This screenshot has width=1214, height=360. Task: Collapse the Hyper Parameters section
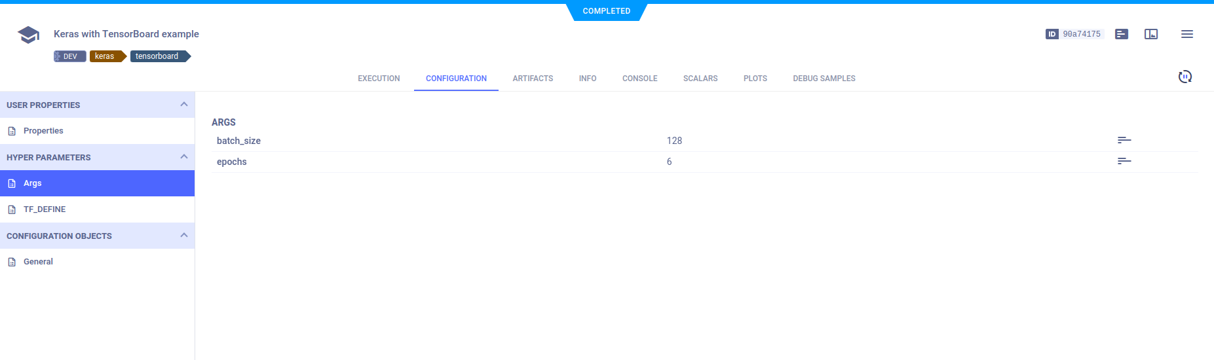(x=183, y=157)
